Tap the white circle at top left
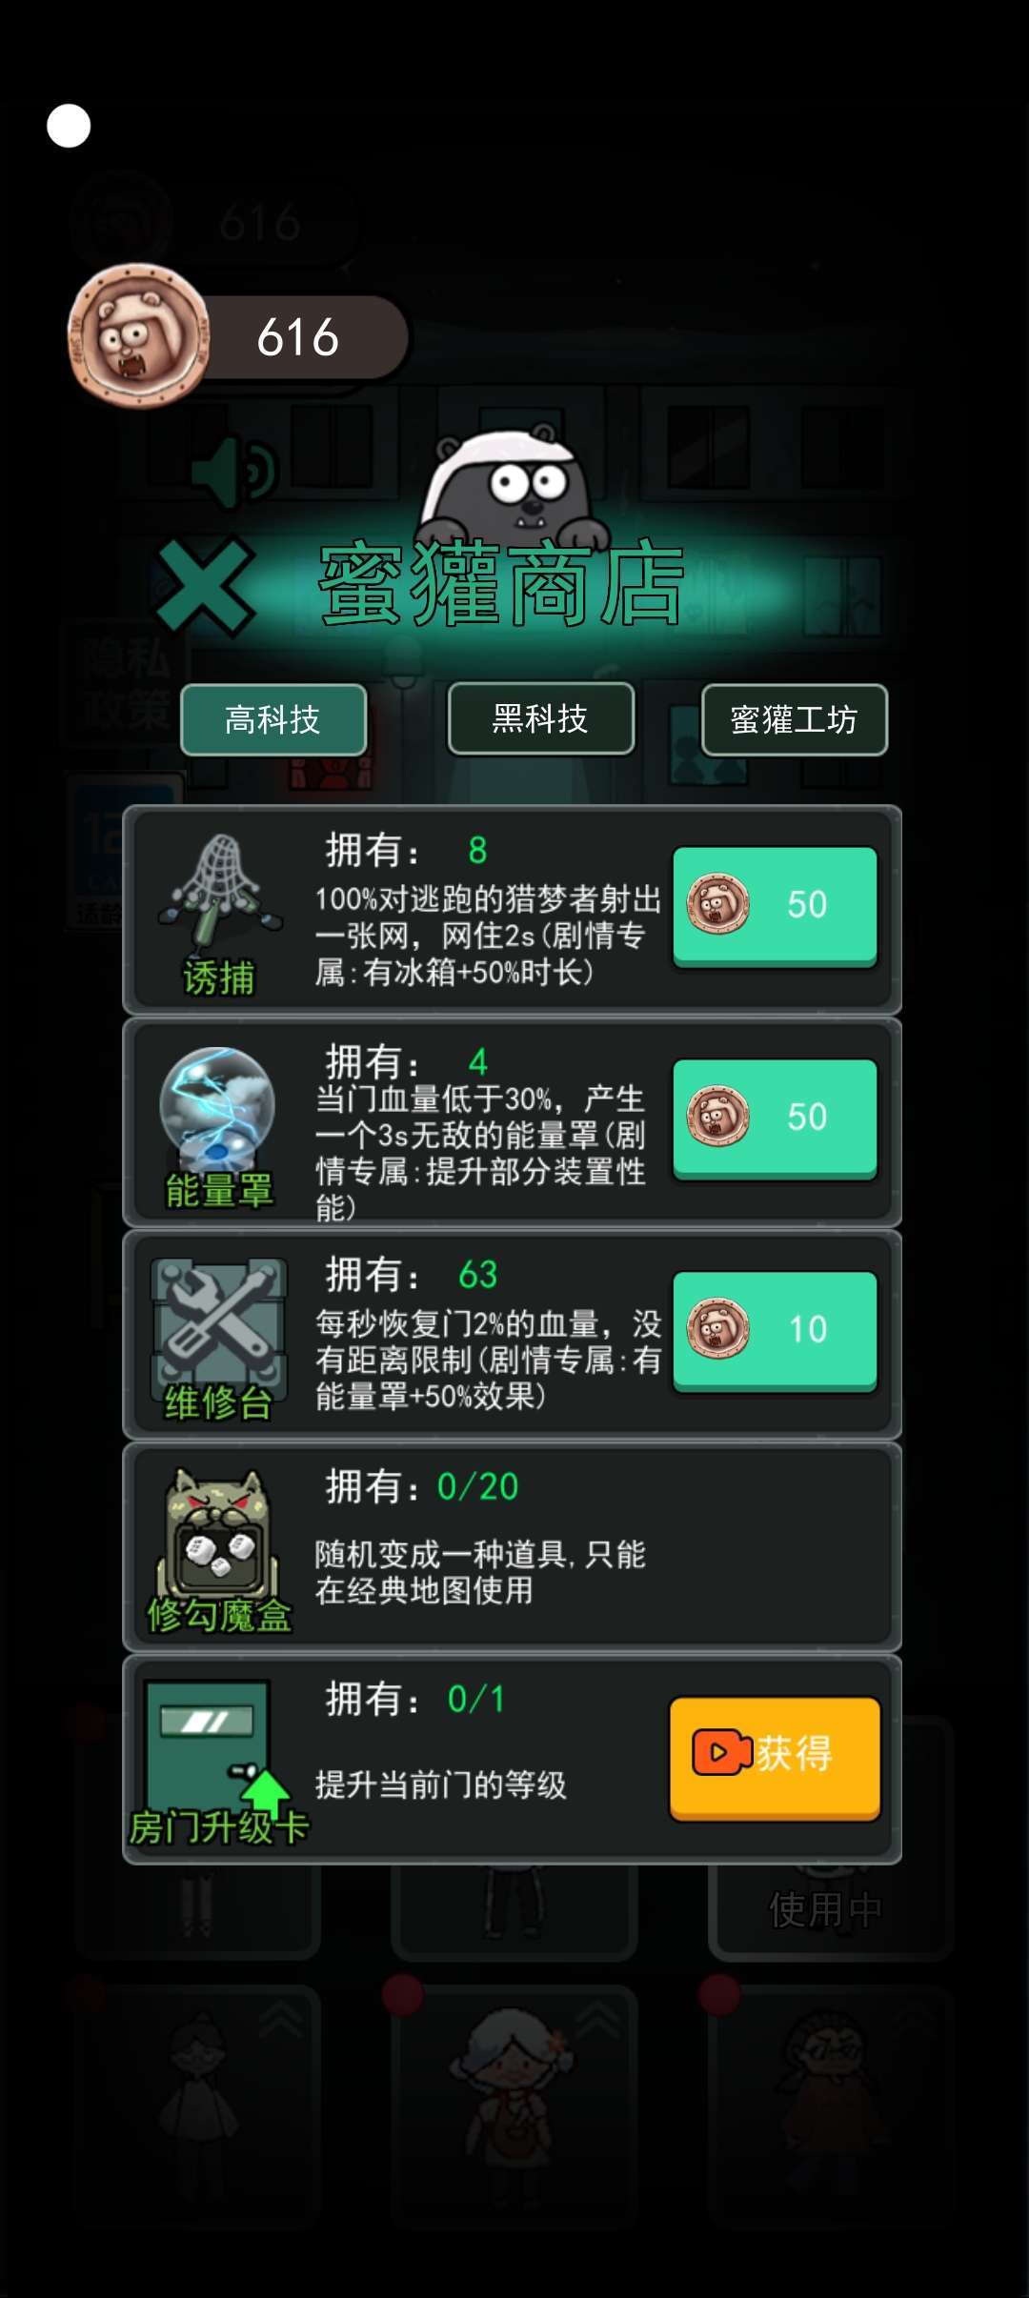The image size is (1029, 2298). 69,126
